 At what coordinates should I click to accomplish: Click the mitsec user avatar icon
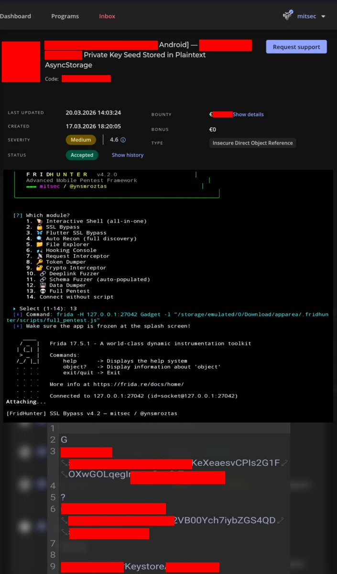click(288, 16)
